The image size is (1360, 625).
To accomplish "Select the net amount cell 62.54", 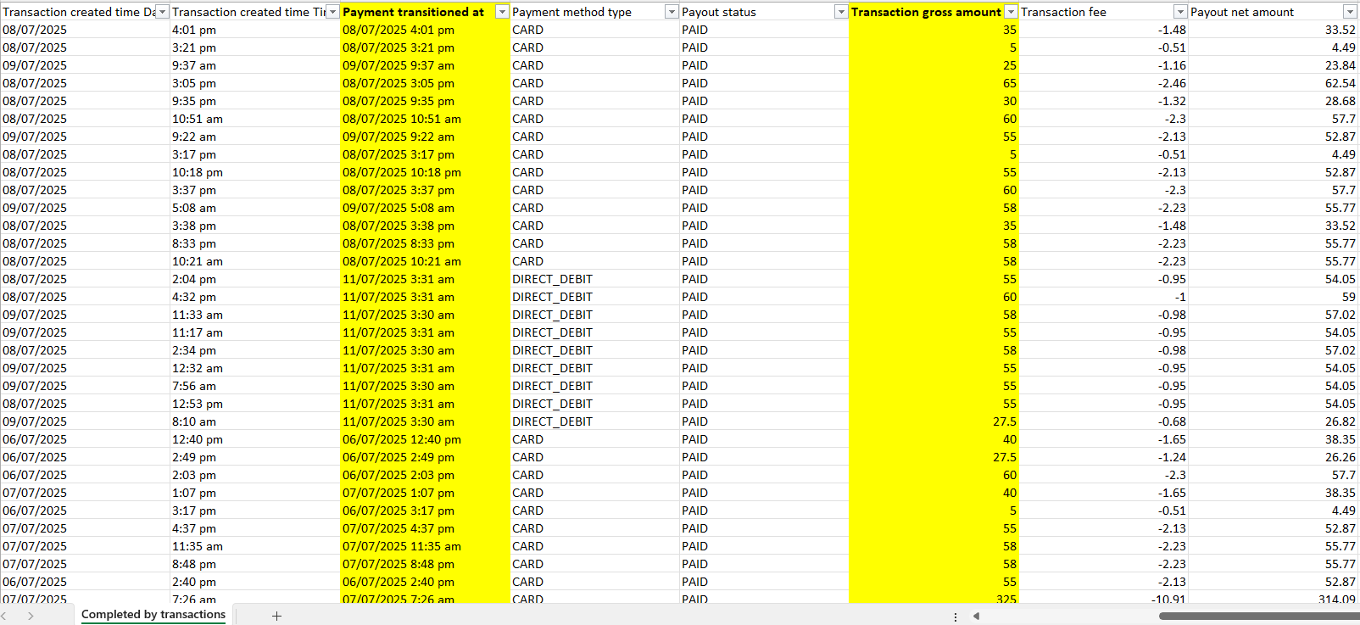I will [x=1274, y=83].
